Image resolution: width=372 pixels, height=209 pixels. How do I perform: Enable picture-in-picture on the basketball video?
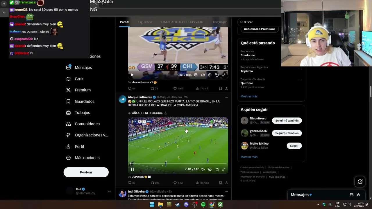(217, 75)
